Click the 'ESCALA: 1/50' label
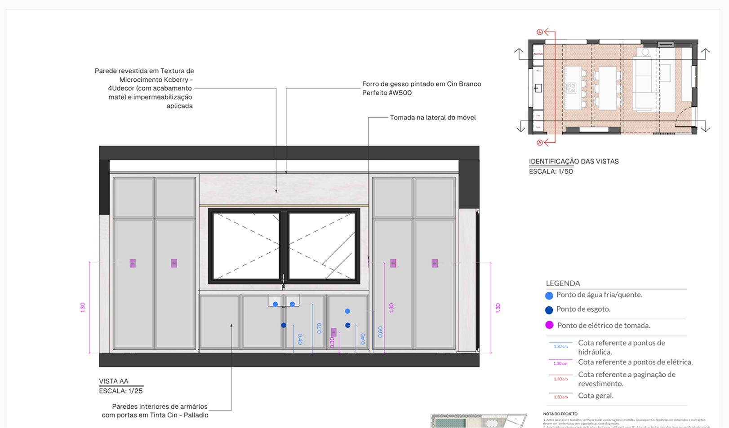The width and height of the screenshot is (729, 428). click(x=551, y=172)
